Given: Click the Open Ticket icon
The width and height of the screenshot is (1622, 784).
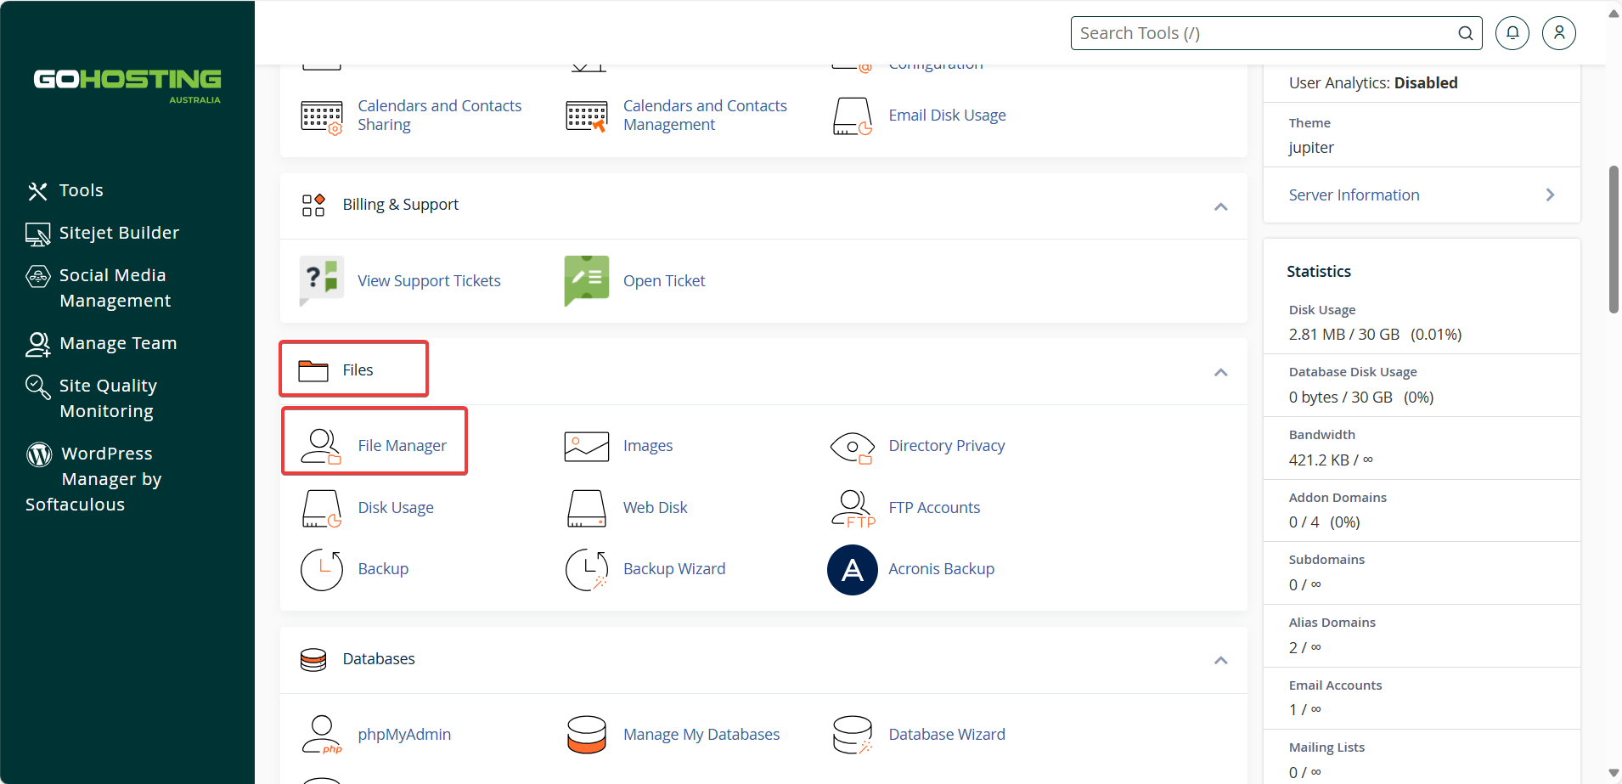Looking at the screenshot, I should [587, 280].
